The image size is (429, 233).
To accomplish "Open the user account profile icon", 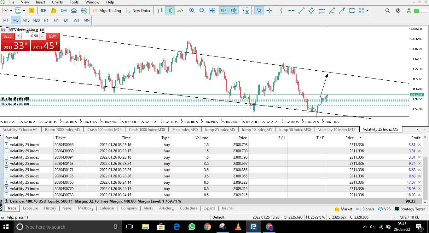I will click(x=398, y=10).
